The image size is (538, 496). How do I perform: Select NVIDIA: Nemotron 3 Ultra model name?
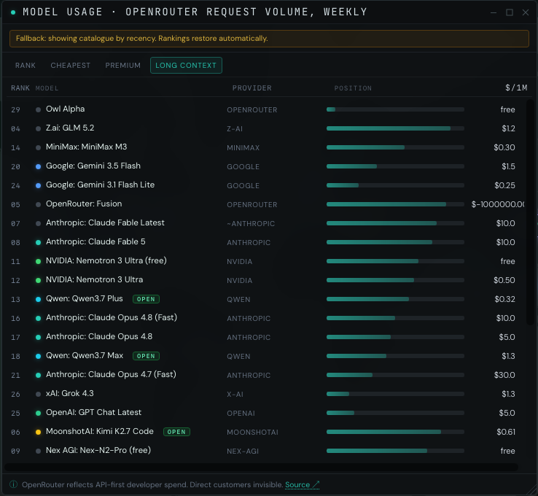(x=94, y=279)
